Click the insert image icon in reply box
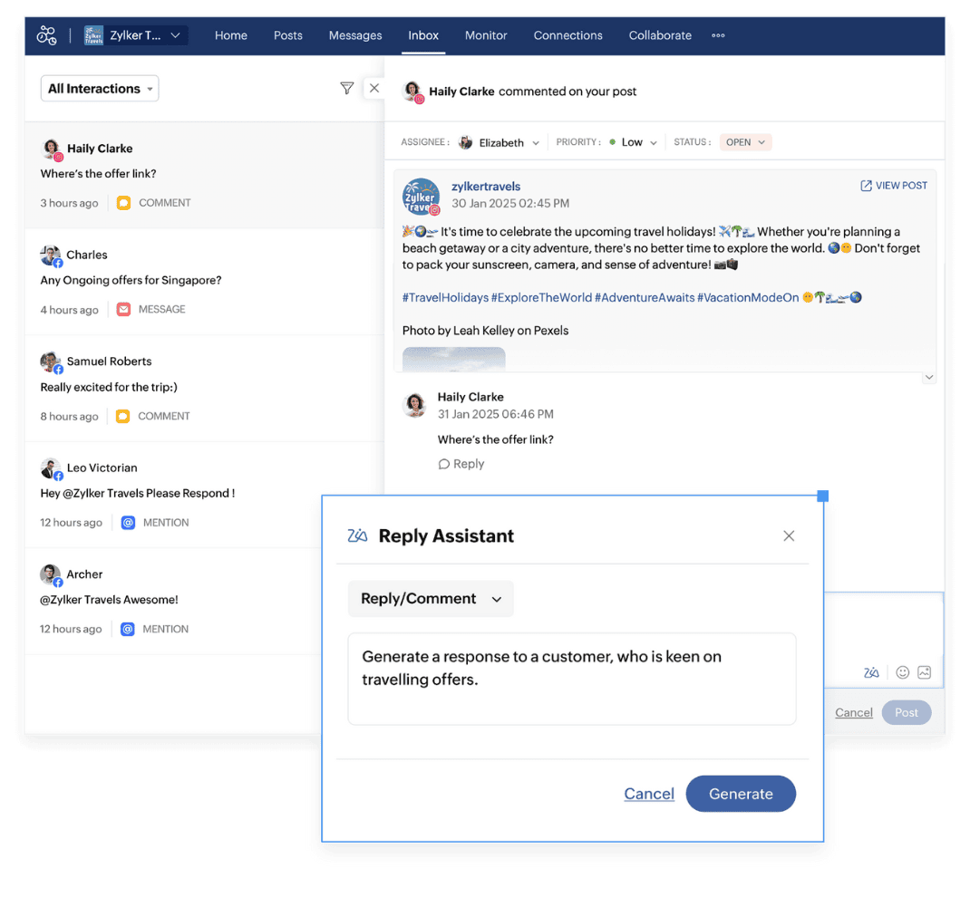This screenshot has width=970, height=897. click(x=924, y=672)
